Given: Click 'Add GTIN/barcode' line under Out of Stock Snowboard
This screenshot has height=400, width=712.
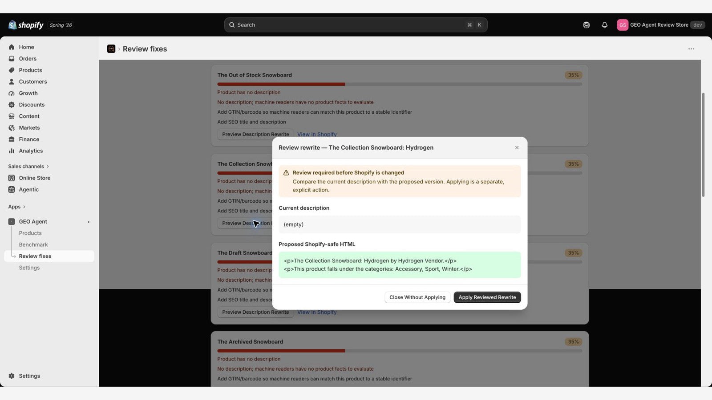Looking at the screenshot, I should [315, 112].
